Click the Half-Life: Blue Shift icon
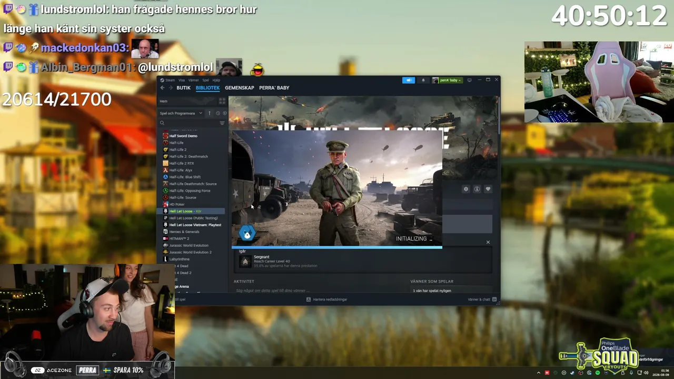674x379 pixels. tap(165, 177)
